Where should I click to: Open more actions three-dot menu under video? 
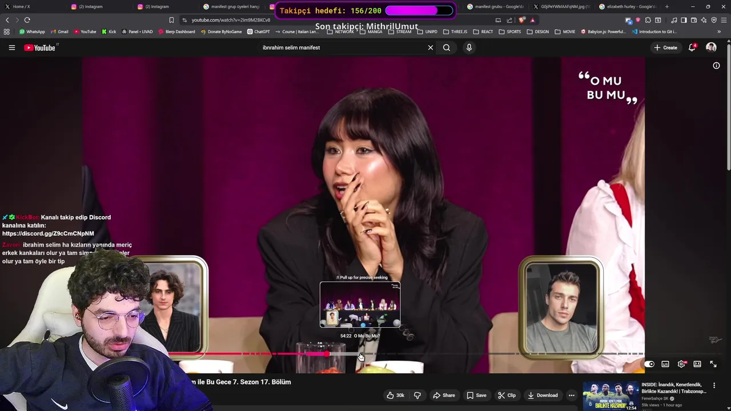tap(571, 395)
